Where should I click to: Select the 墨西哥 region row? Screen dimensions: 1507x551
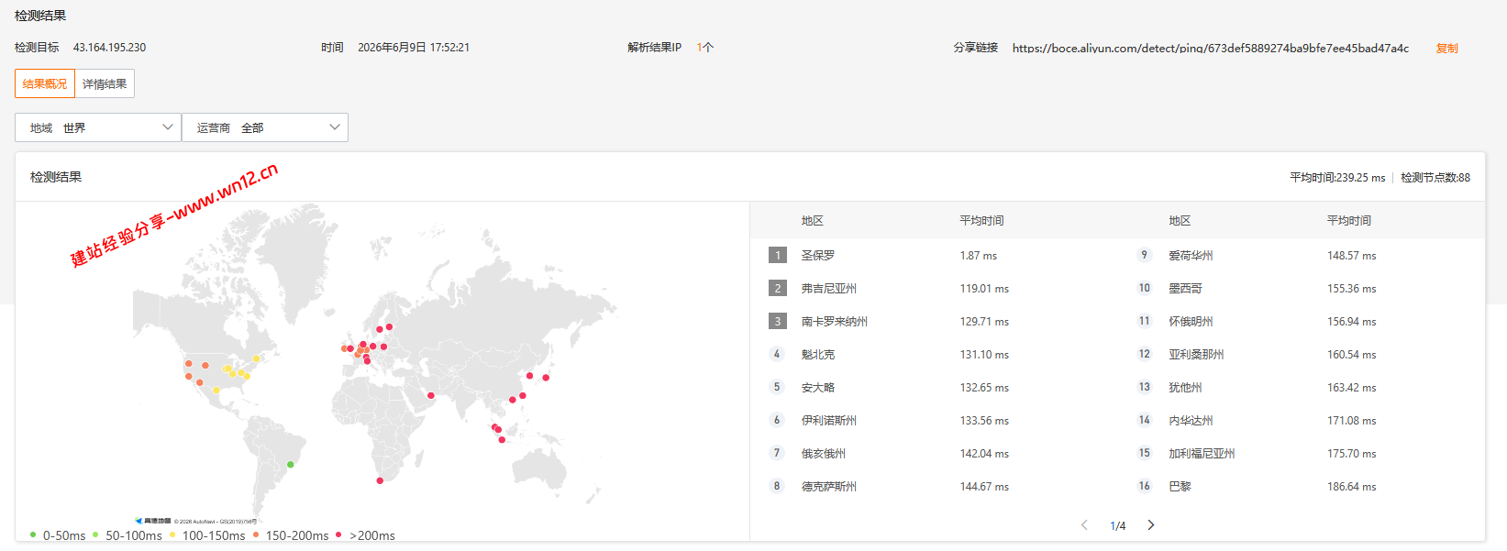coord(1302,289)
